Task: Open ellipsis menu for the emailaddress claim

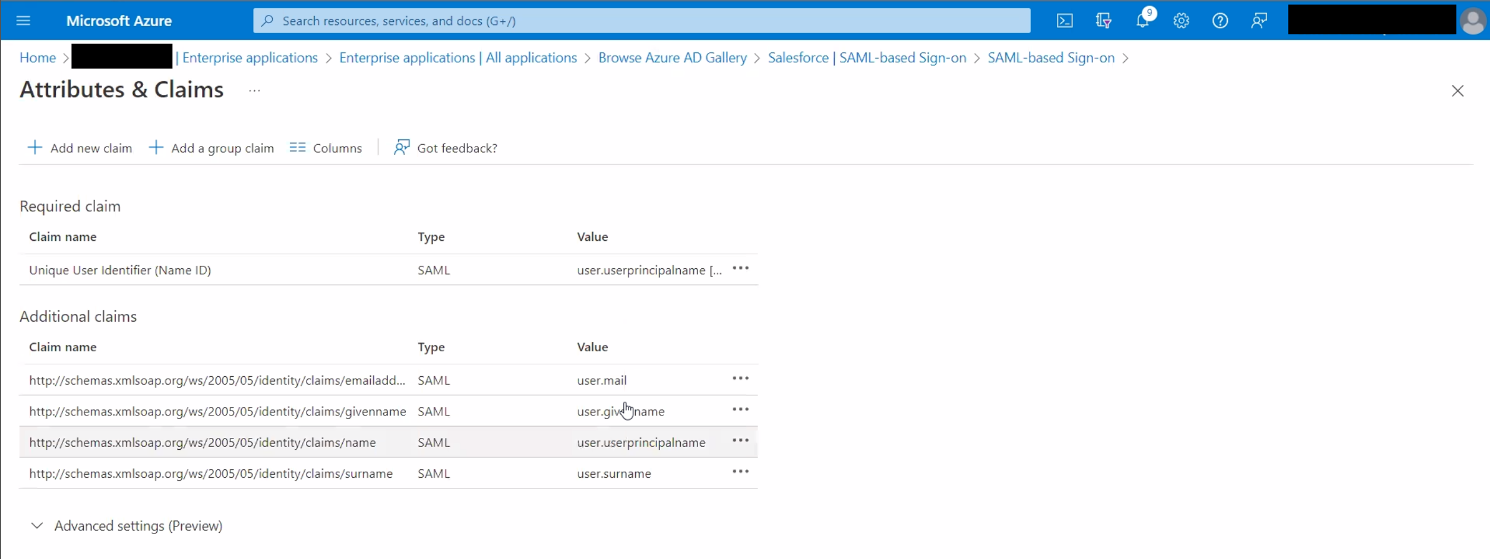Action: click(x=740, y=378)
